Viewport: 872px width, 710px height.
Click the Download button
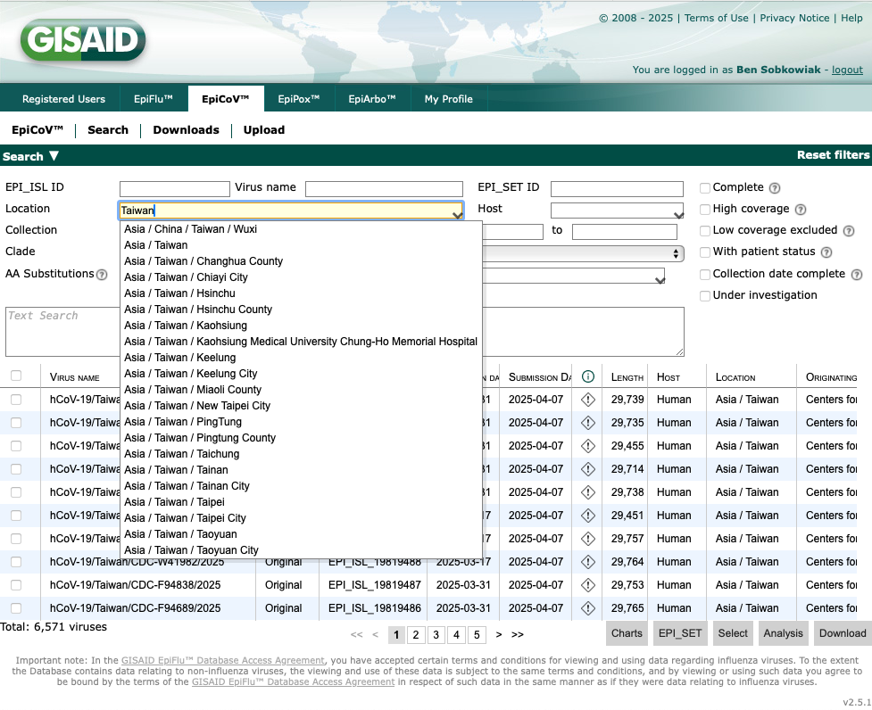coord(842,633)
